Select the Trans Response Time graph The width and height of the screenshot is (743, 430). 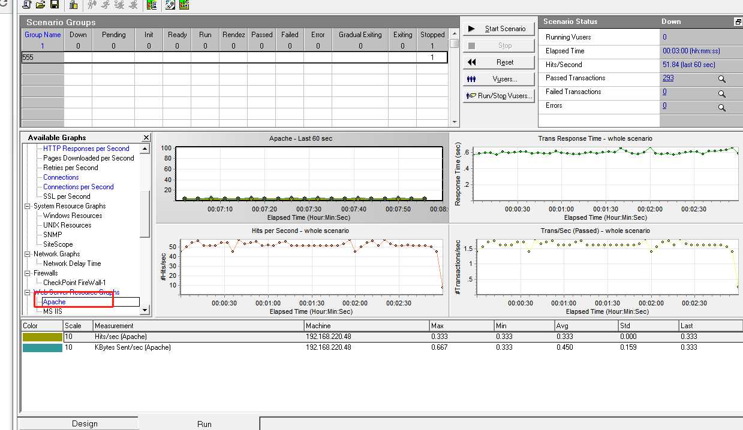click(595, 177)
